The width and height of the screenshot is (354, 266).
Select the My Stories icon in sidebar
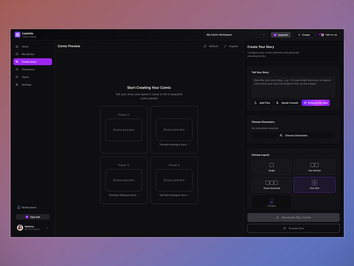(17, 54)
